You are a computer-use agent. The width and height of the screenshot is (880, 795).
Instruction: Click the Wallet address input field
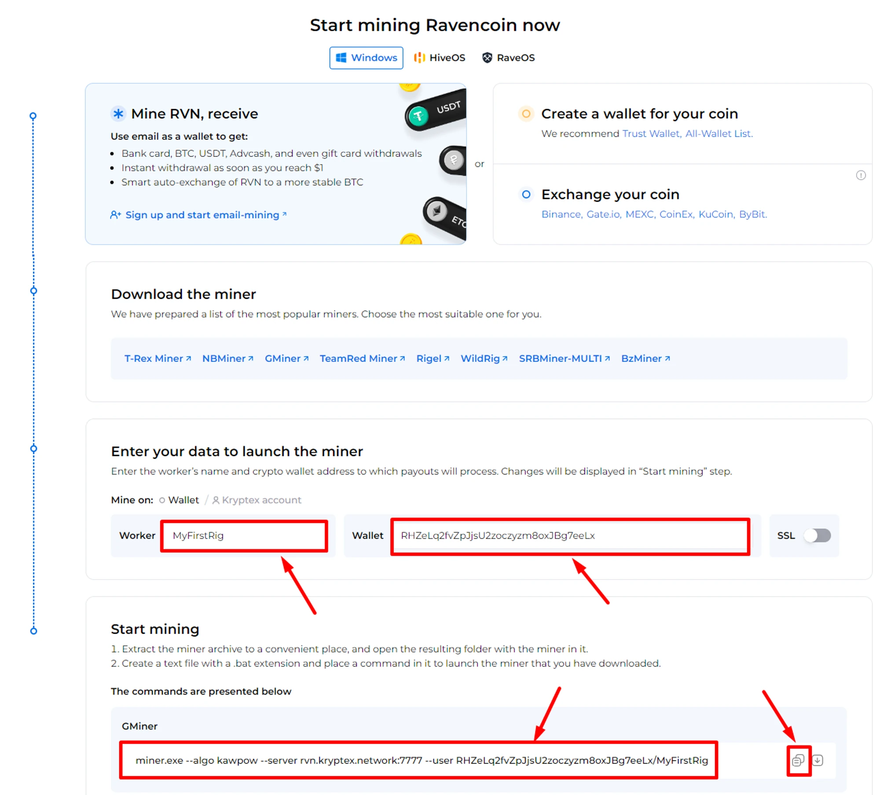click(x=570, y=535)
